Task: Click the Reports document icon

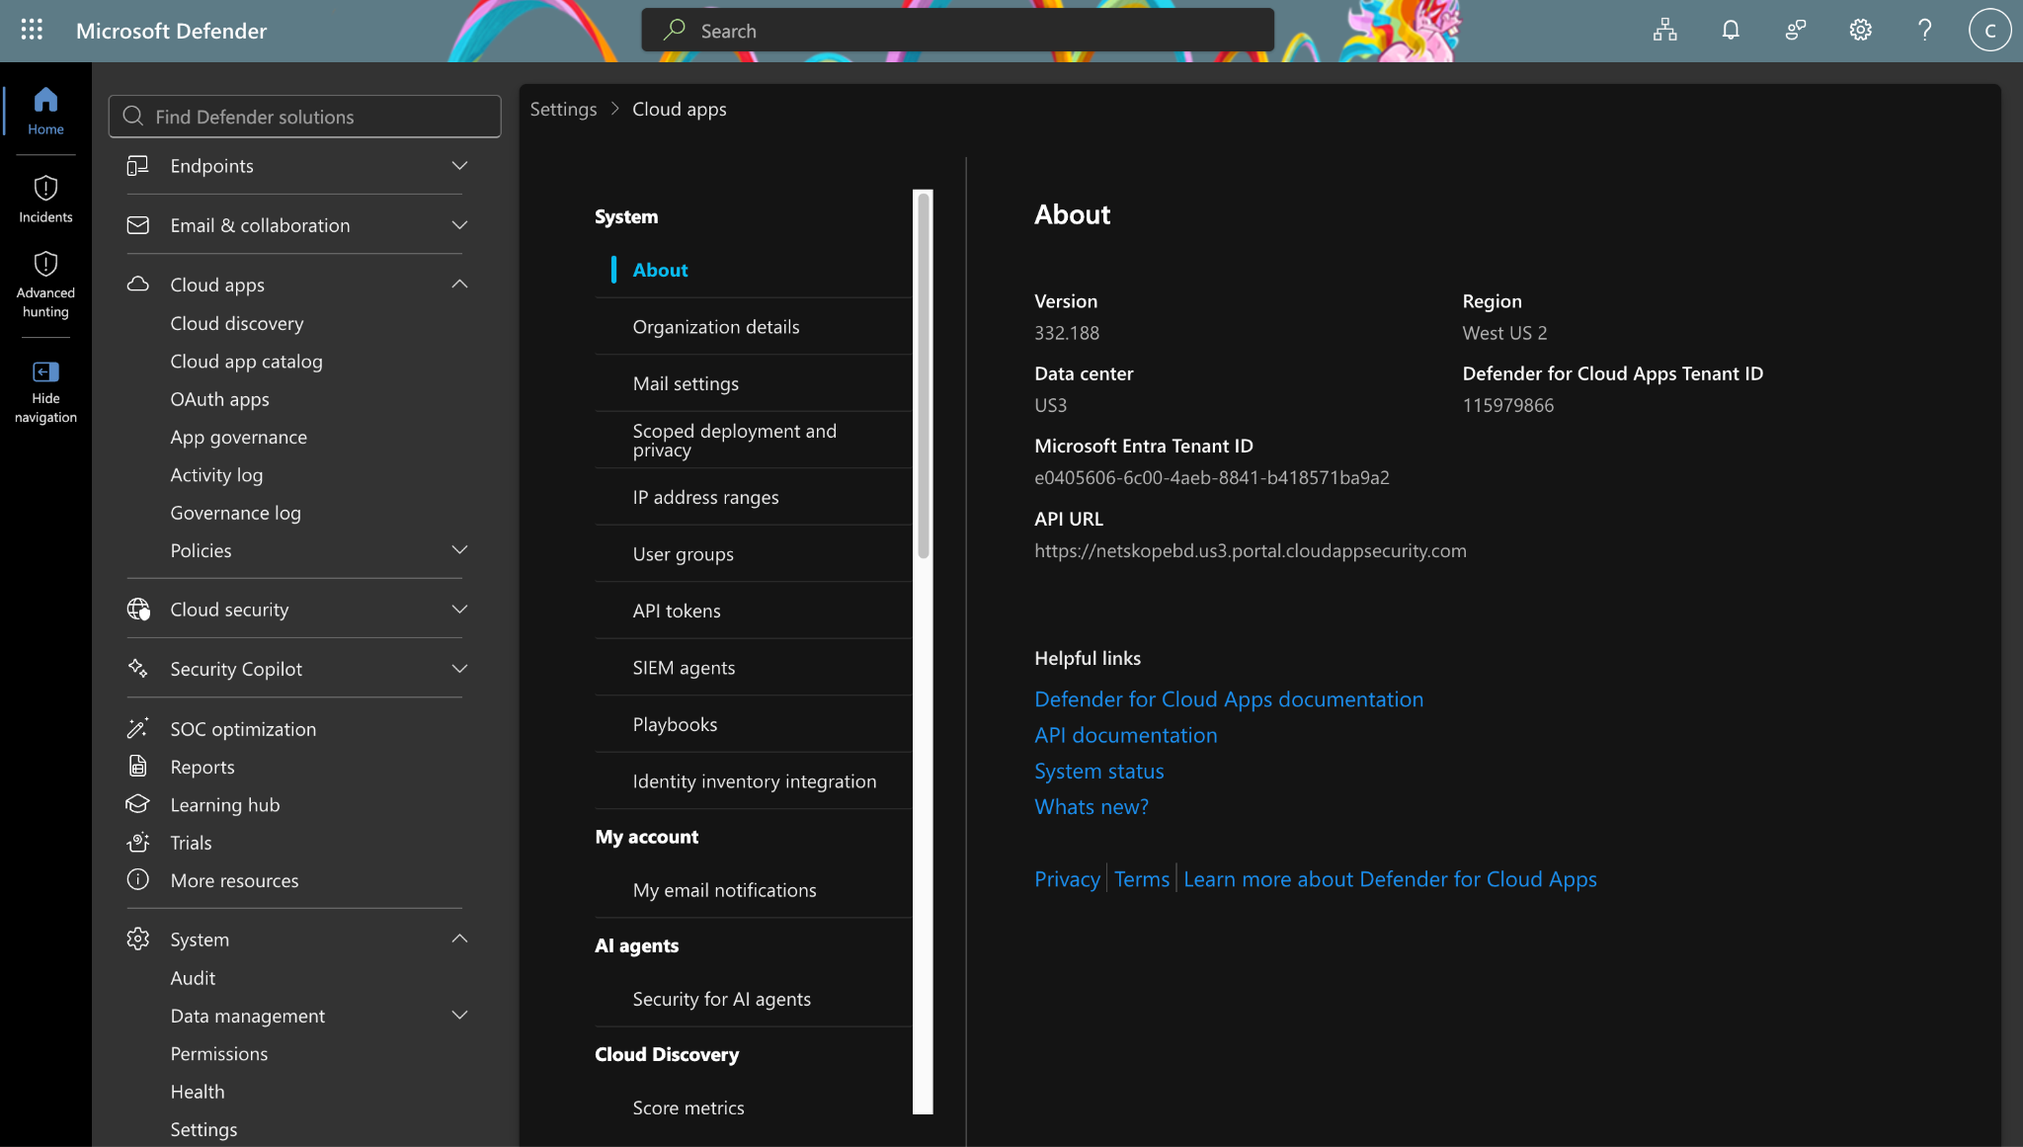Action: point(138,767)
